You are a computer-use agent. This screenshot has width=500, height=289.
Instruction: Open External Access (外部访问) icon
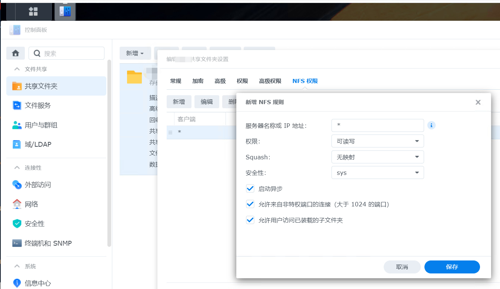click(17, 185)
